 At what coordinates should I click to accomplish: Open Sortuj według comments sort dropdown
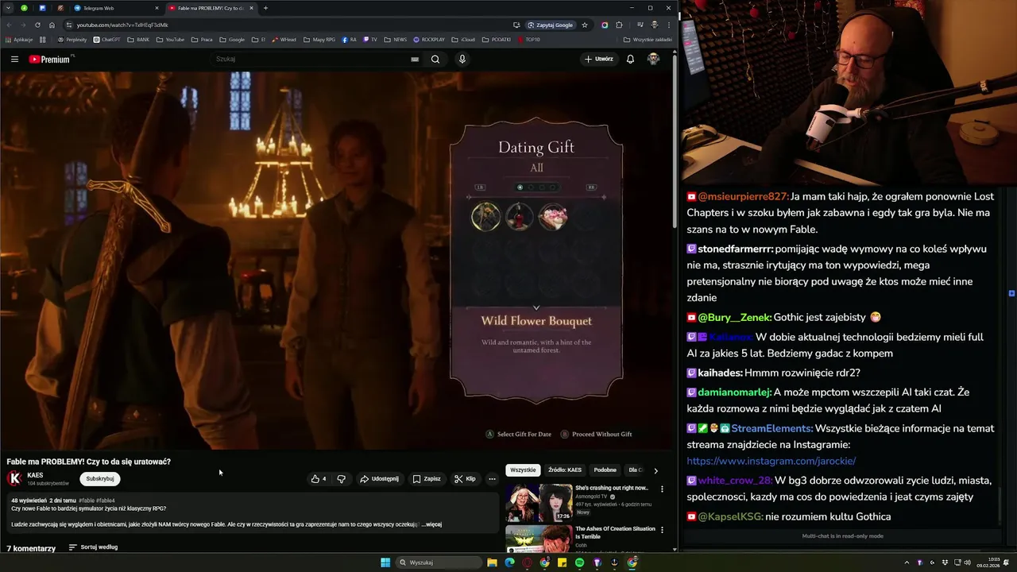pos(93,547)
